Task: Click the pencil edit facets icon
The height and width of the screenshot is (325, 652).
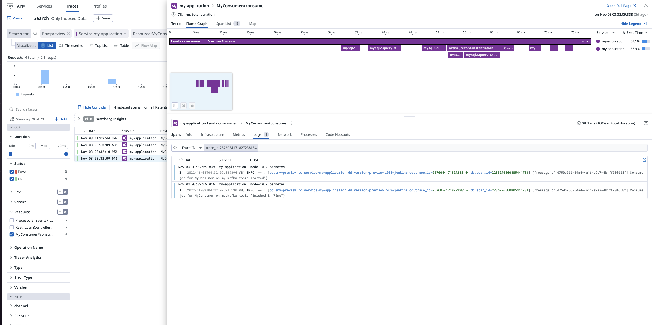Action: click(x=12, y=119)
